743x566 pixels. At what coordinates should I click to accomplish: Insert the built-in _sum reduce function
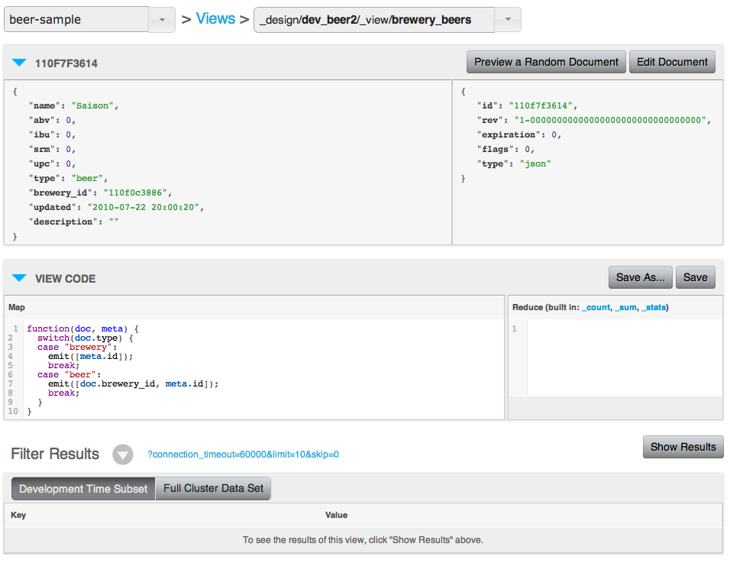click(626, 307)
